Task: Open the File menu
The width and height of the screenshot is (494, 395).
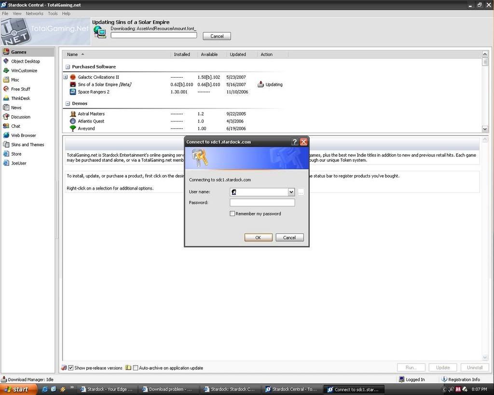Action: coord(5,14)
